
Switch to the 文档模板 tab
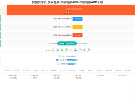point(35,71)
